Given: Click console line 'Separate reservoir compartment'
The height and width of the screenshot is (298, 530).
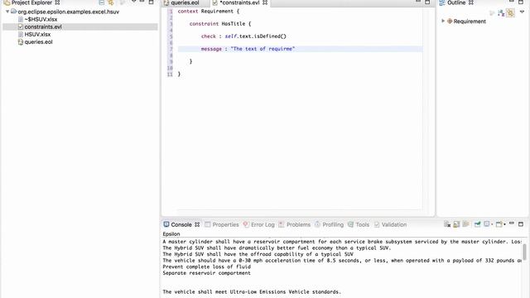Looking at the screenshot, I should coord(206,273).
